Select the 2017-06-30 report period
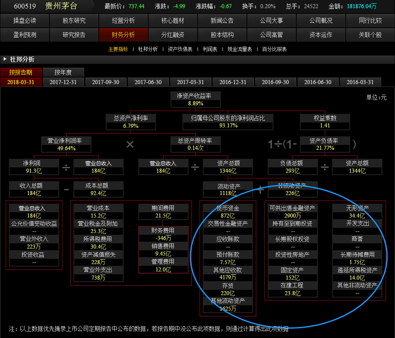This screenshot has width=395, height=338. coord(148,82)
